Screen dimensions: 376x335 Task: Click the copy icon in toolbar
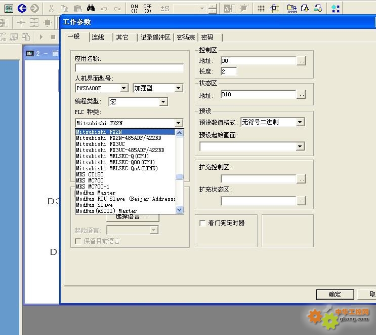(64, 9)
